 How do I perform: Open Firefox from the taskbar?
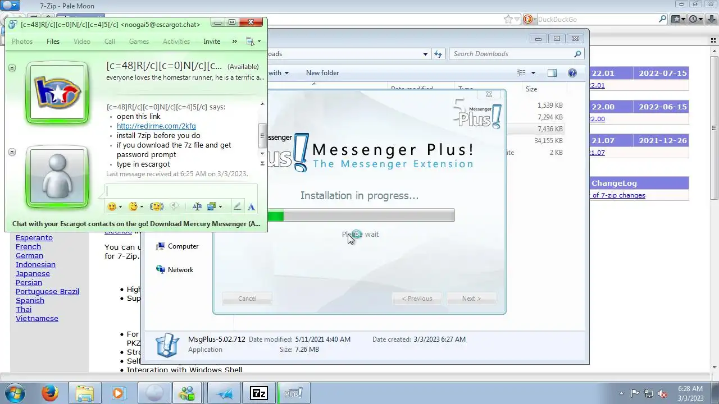coord(50,393)
